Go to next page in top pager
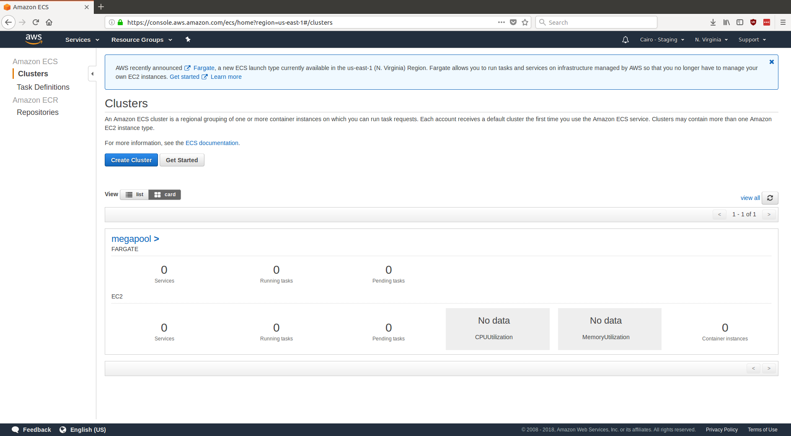791x436 pixels. (769, 215)
